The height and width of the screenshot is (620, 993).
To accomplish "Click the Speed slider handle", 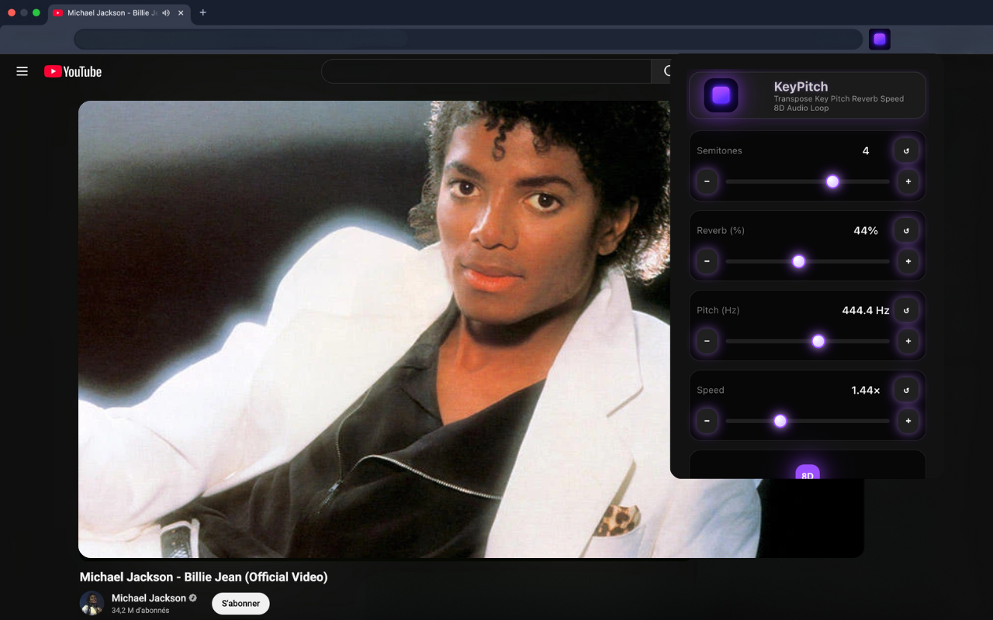I will 780,421.
